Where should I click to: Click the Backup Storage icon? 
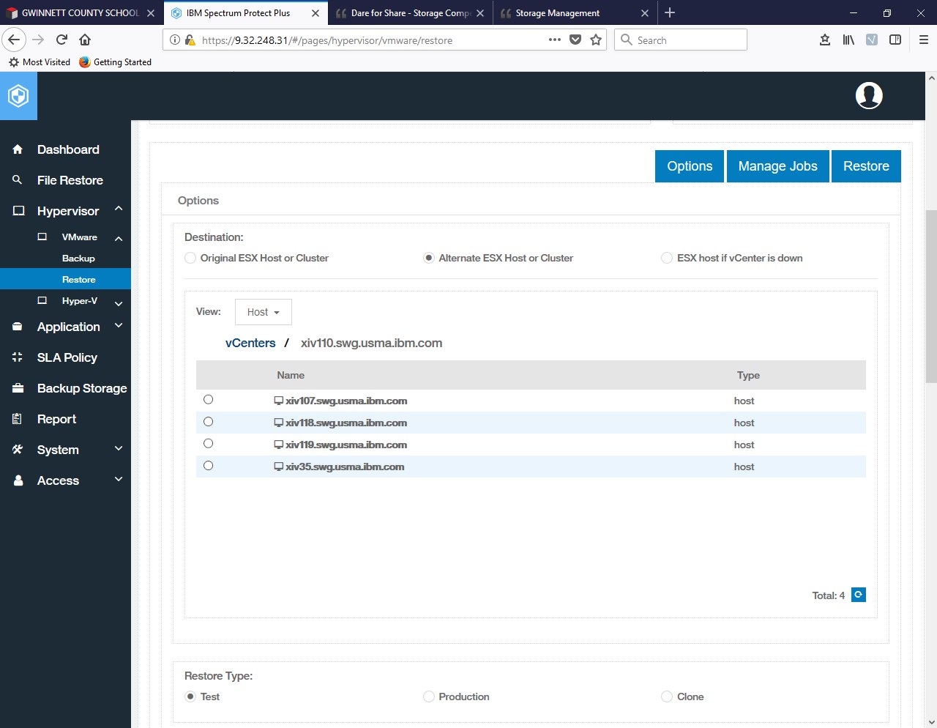(17, 387)
